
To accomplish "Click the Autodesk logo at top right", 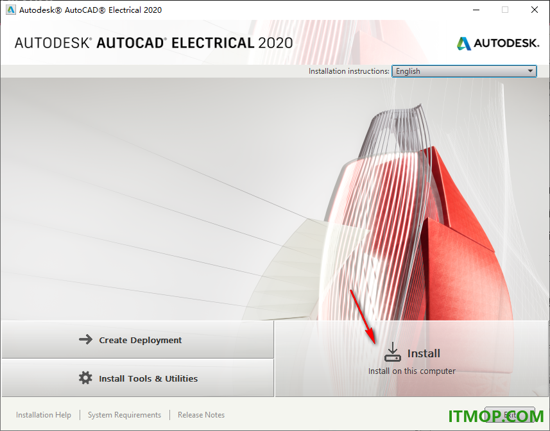I will (x=498, y=43).
